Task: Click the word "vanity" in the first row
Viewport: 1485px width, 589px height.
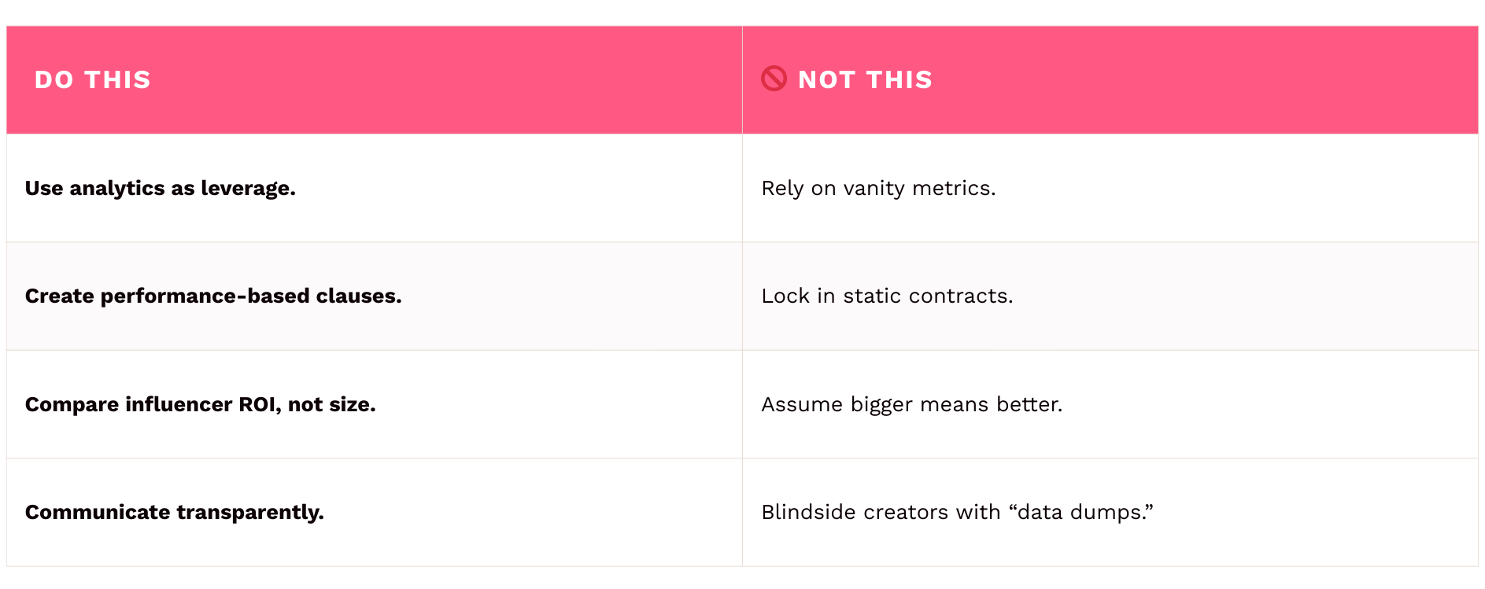Action: tap(874, 188)
